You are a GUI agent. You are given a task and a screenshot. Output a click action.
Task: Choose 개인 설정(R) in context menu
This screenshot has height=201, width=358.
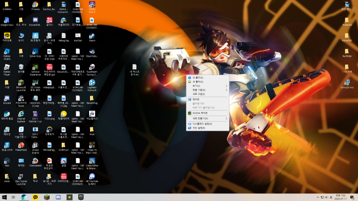tap(208, 128)
